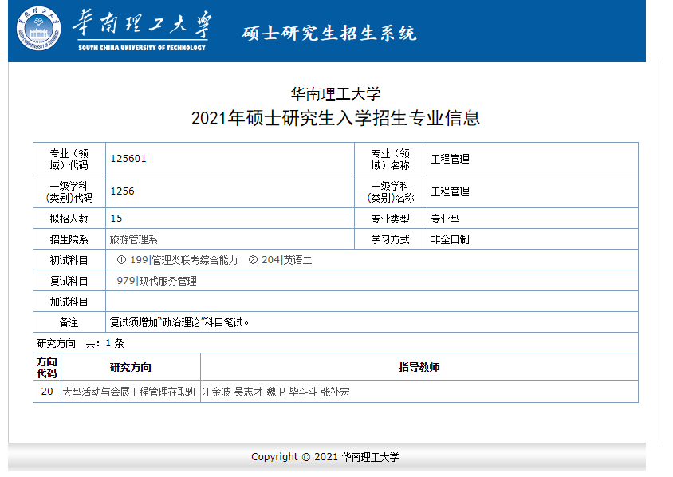This screenshot has height=477, width=673.
Task: Select the discipline code value 1256
Action: point(122,191)
